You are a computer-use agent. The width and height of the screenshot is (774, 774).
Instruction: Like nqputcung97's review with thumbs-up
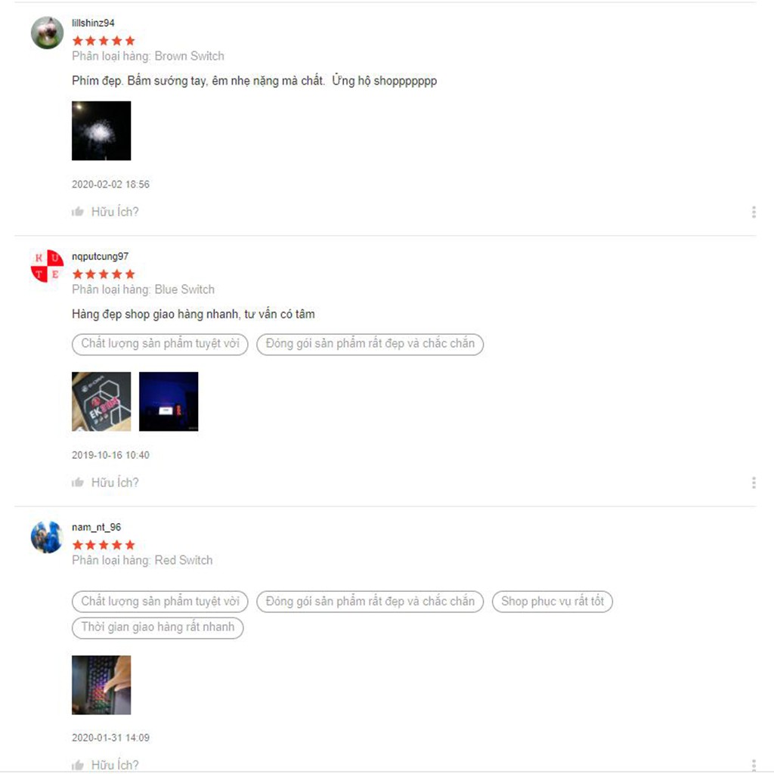(x=78, y=482)
